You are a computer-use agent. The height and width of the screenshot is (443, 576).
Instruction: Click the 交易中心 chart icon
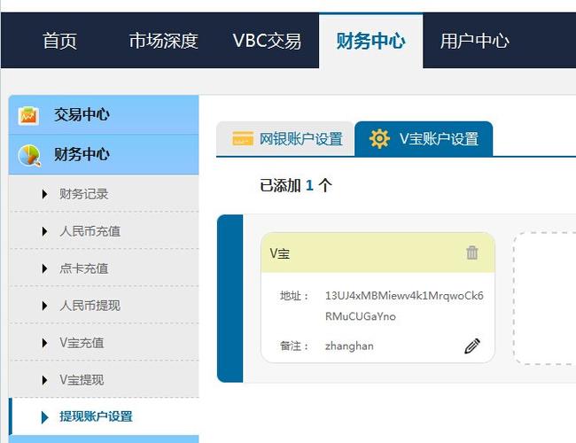tap(28, 115)
